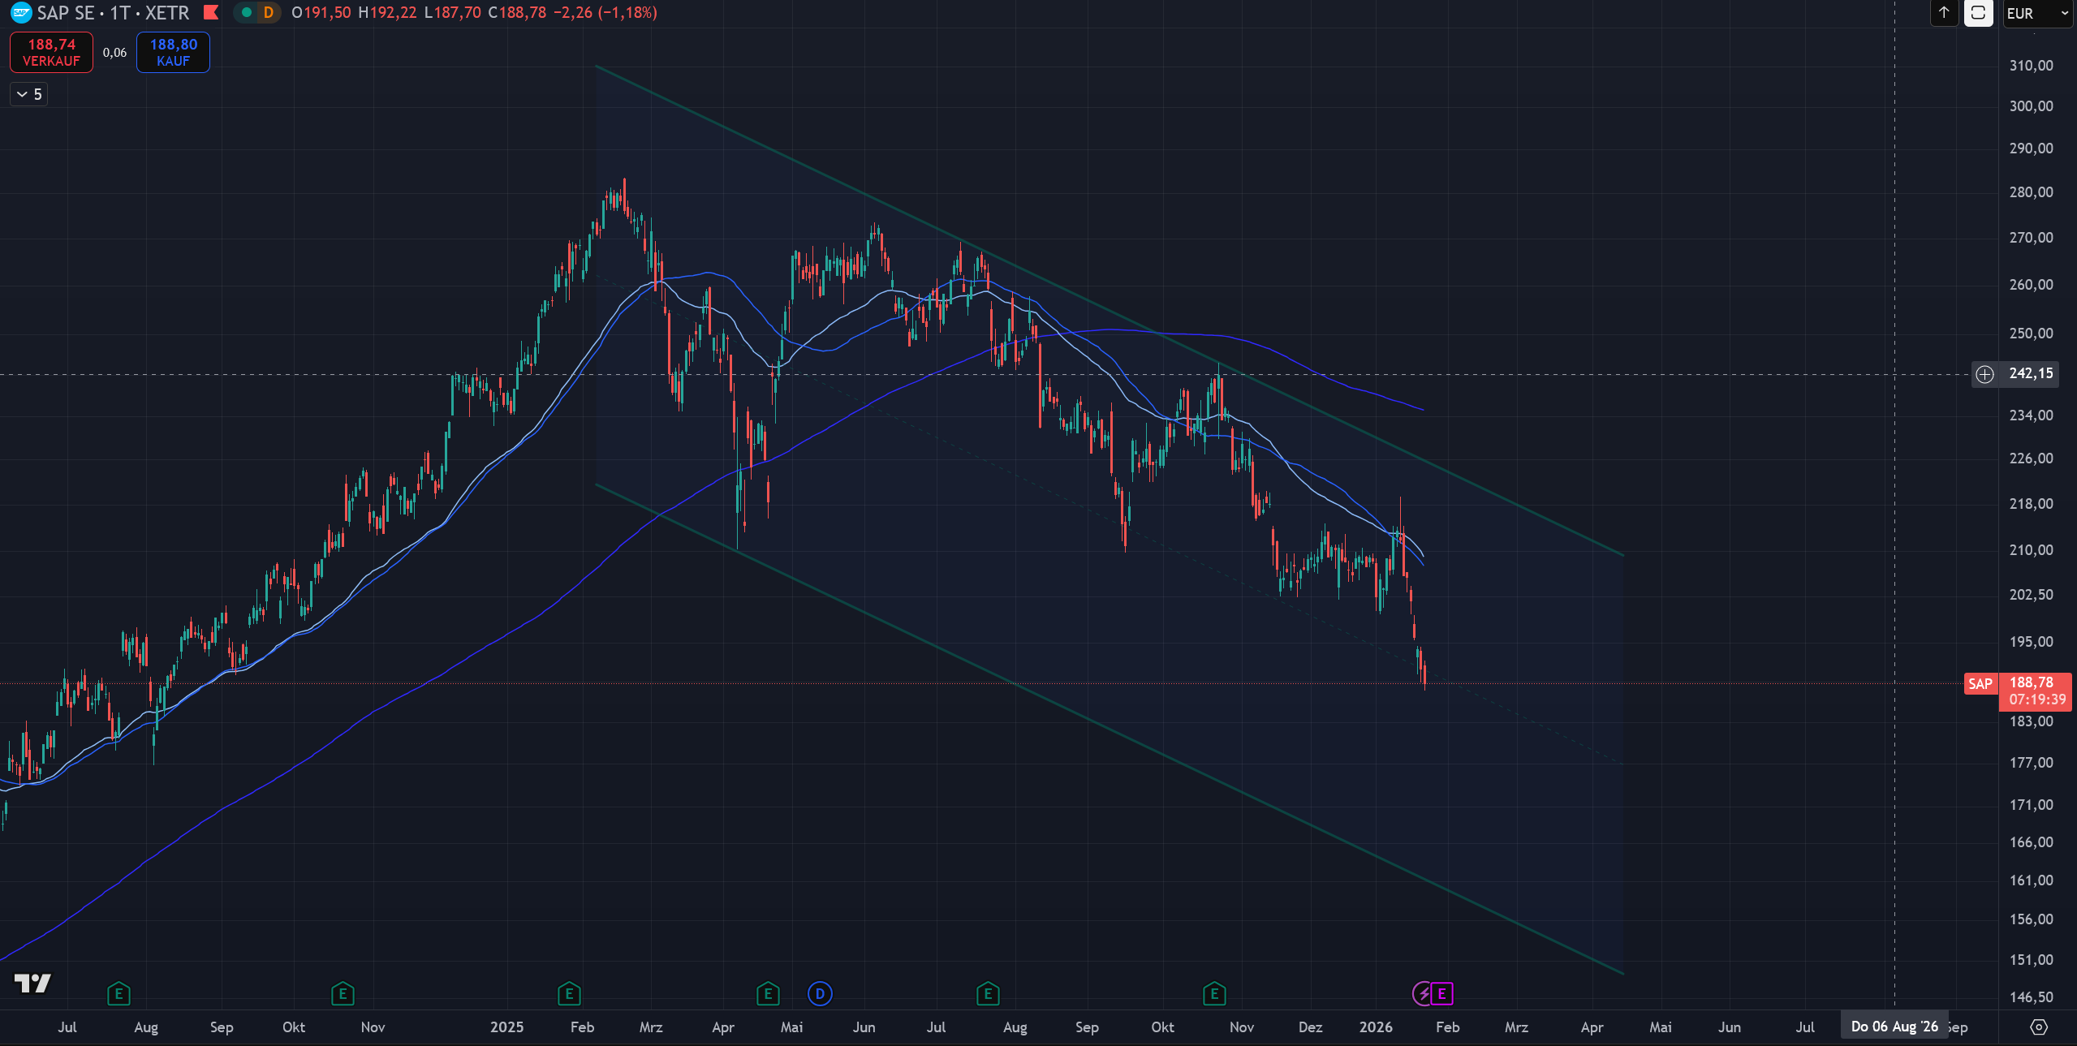Click the up arrow button at top right
Viewport: 2077px width, 1046px height.
tap(1944, 12)
